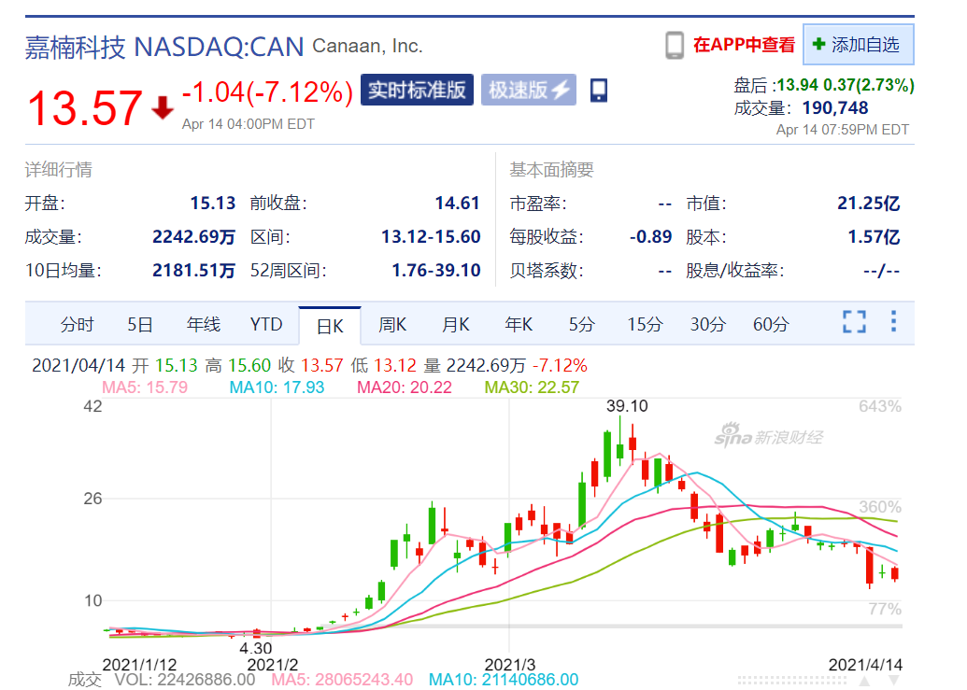Switch to 极速版 quote mode
The height and width of the screenshot is (690, 967).
tap(529, 90)
